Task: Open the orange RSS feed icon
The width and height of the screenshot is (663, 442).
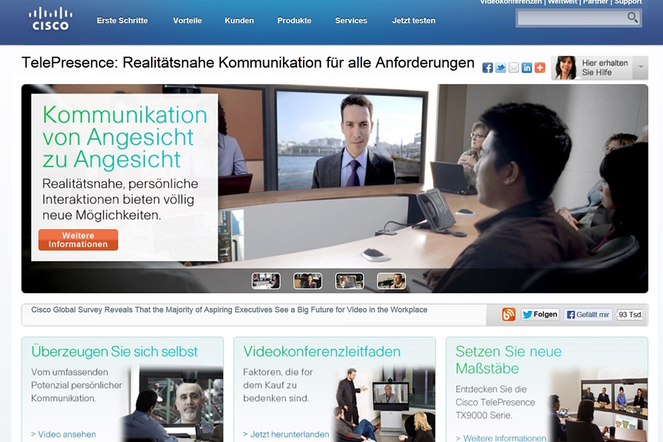Action: tap(509, 315)
